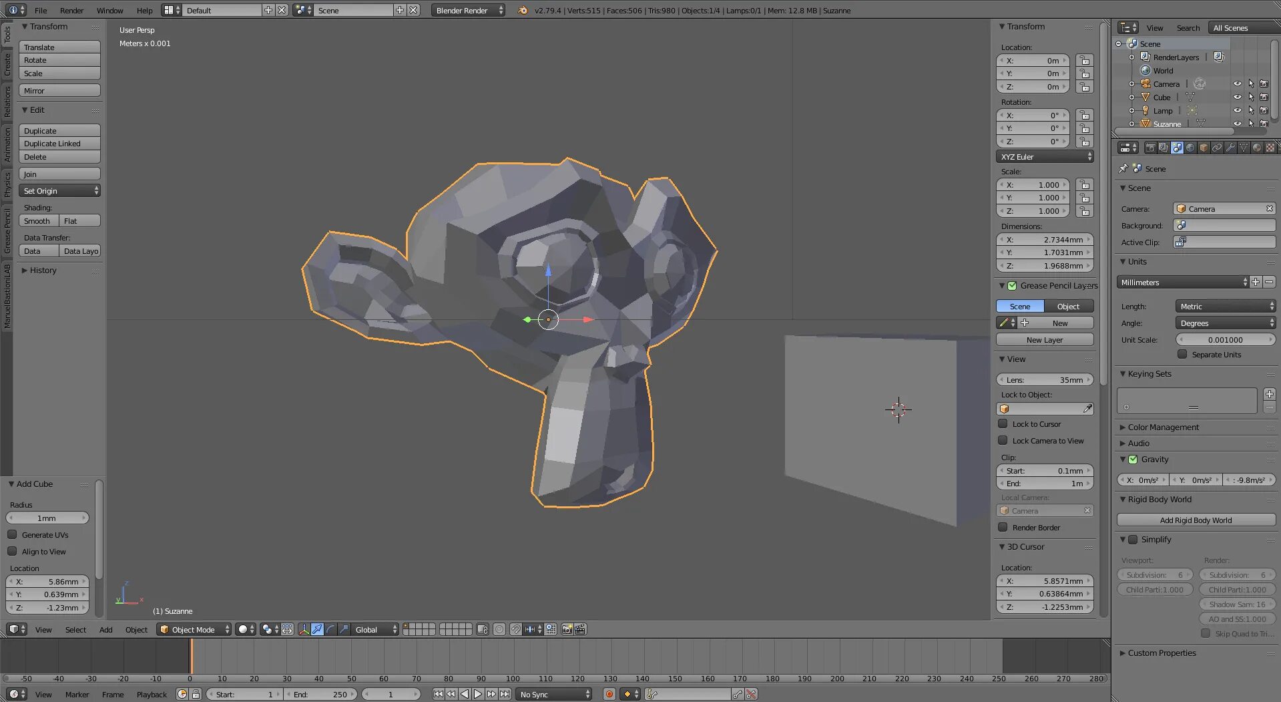Screen dimensions: 1281x702
Task: Click the pin icon beside Scene in properties
Action: click(1123, 168)
